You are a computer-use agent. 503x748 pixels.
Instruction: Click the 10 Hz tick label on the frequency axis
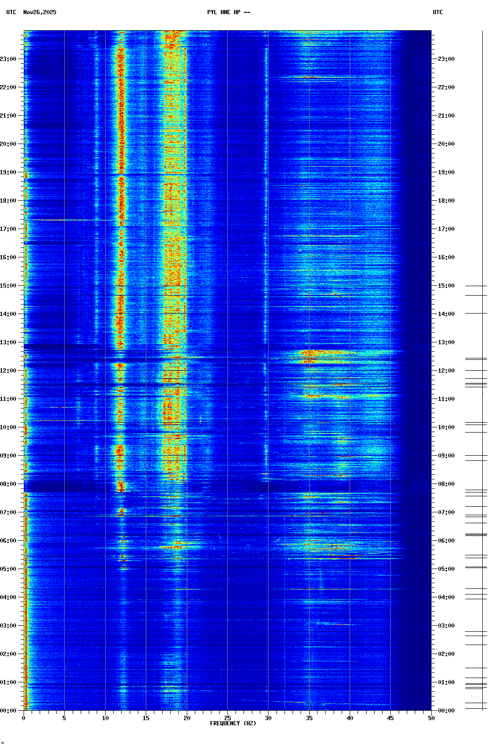(105, 718)
